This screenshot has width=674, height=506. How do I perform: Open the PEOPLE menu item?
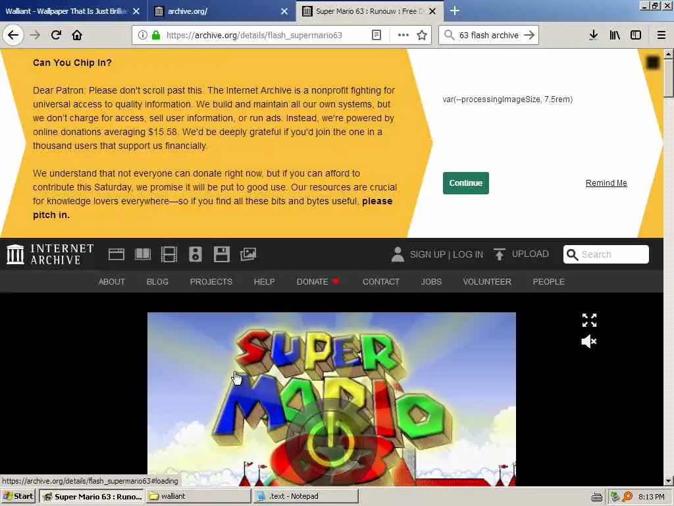[x=548, y=282]
